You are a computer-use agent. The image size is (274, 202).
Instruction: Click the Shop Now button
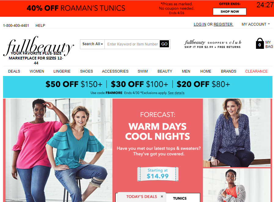pyautogui.click(x=229, y=12)
